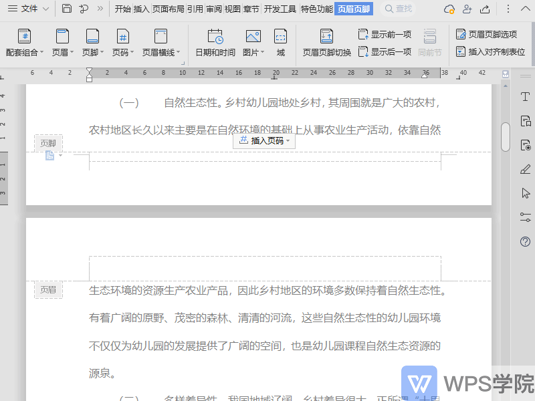This screenshot has height=401, width=535.
Task: Insert 日期和时间 date and time
Action: pyautogui.click(x=215, y=42)
